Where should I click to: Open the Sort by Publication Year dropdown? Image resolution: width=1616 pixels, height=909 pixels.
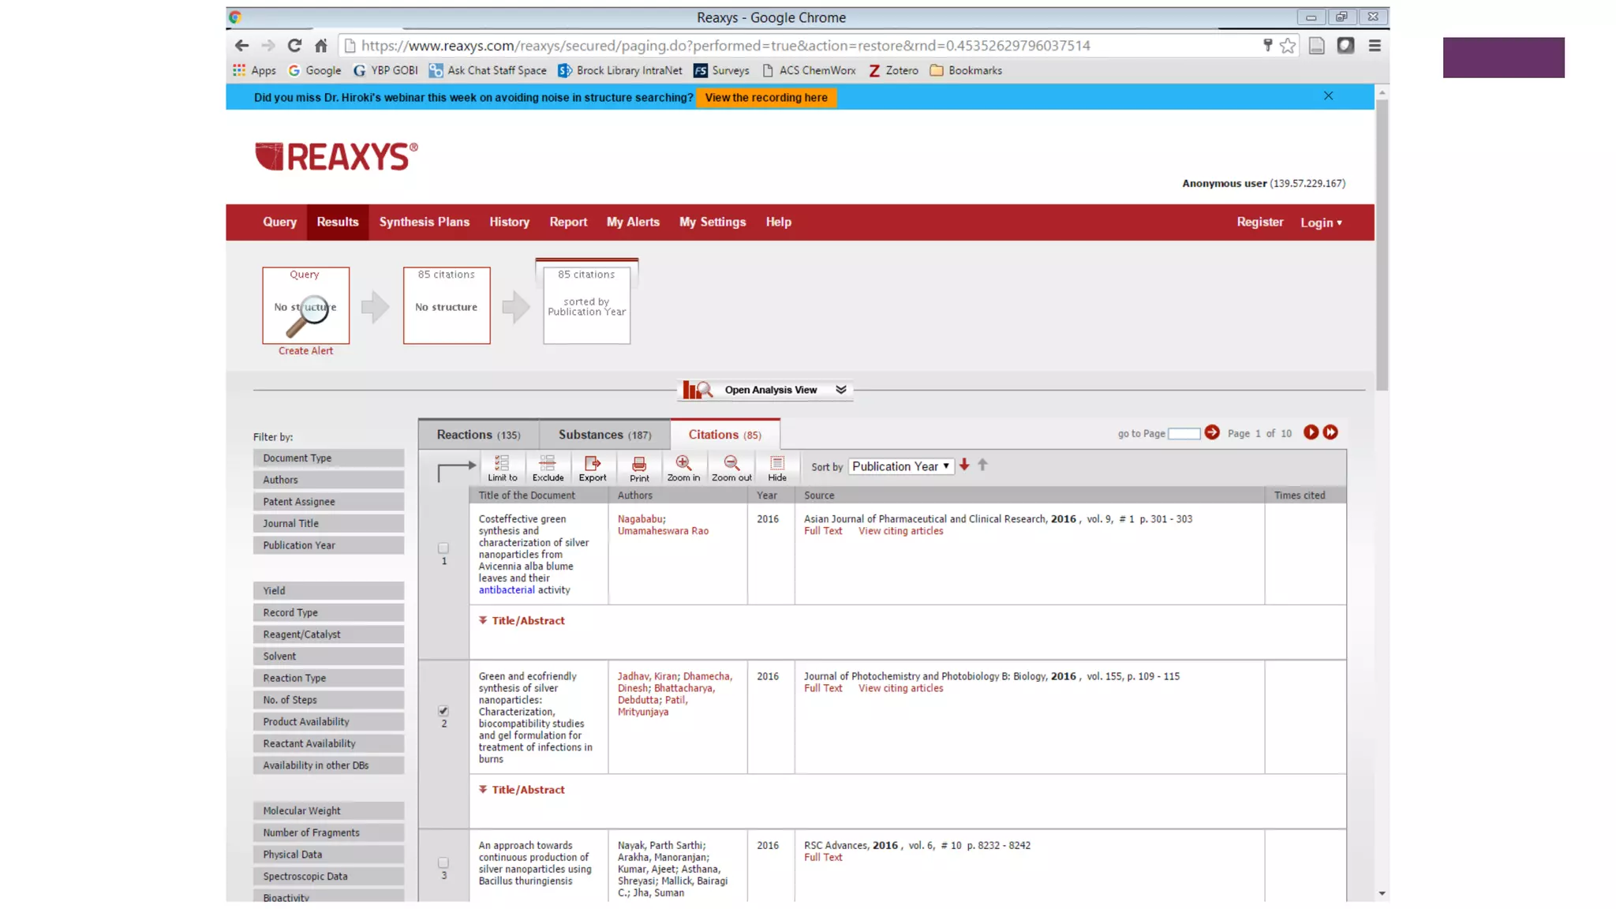coord(900,466)
